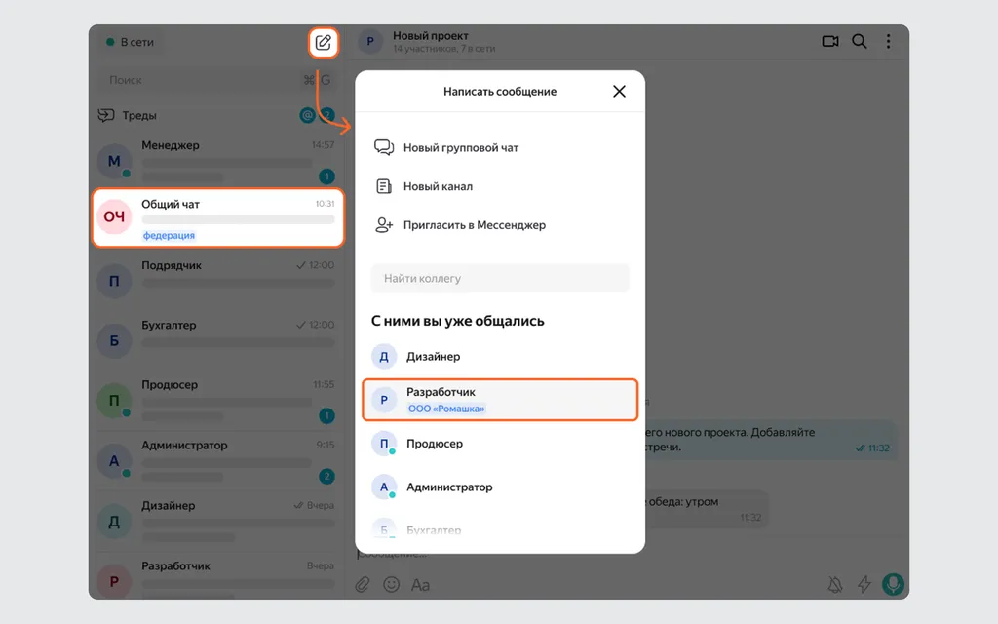Open Дизайнер chat in sidebar
The image size is (998, 624).
click(x=216, y=521)
